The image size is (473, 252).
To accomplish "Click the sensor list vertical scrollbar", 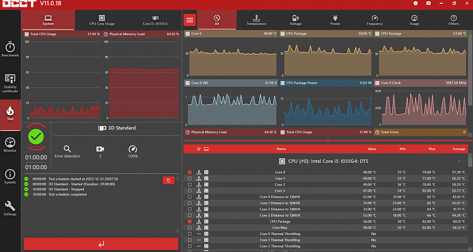I will coord(470,161).
